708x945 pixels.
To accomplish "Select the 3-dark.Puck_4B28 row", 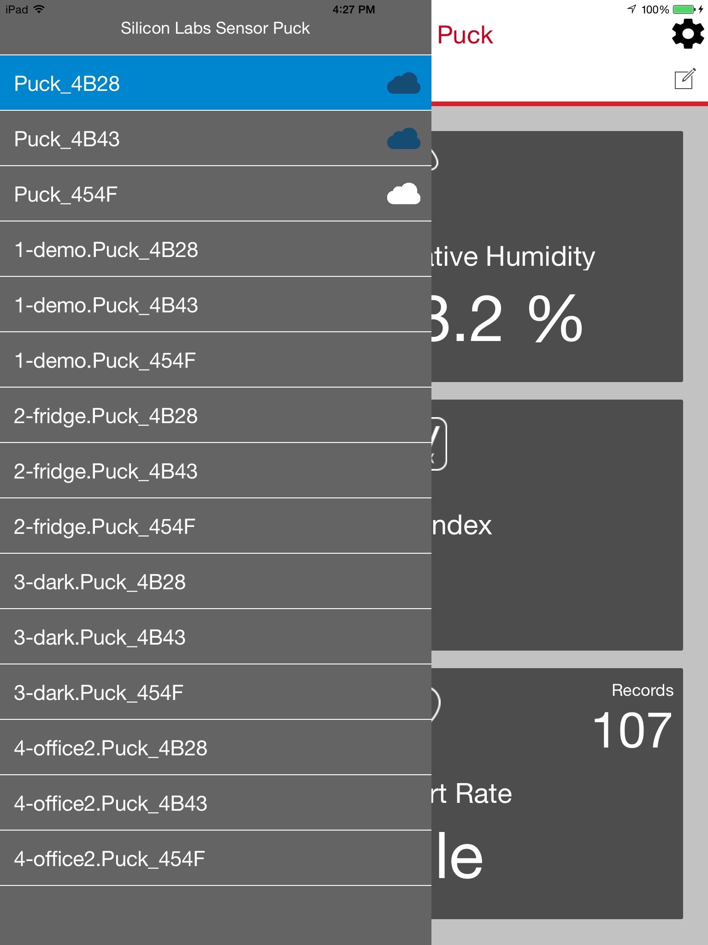I will (x=184, y=582).
